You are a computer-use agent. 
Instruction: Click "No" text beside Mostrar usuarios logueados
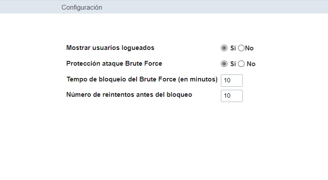[249, 48]
